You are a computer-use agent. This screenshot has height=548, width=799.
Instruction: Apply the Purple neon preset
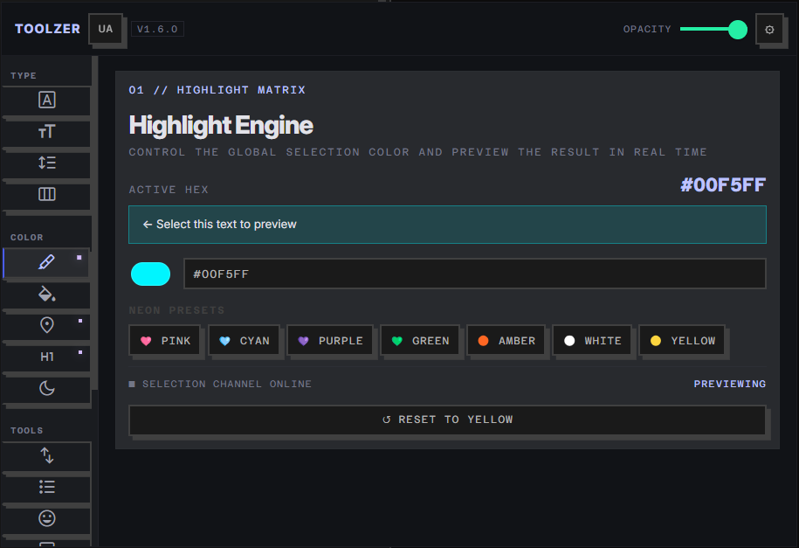[x=330, y=341]
